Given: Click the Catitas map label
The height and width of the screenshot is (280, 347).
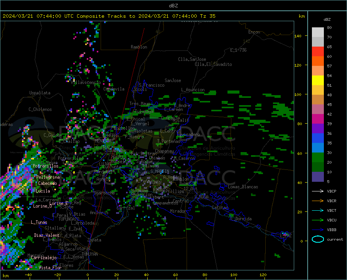Looking at the screenshot, I should pos(220,208).
